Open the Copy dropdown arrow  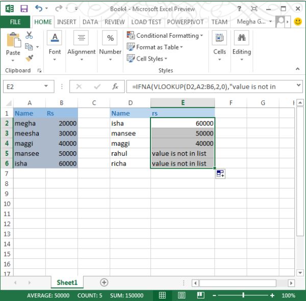pos(37,47)
